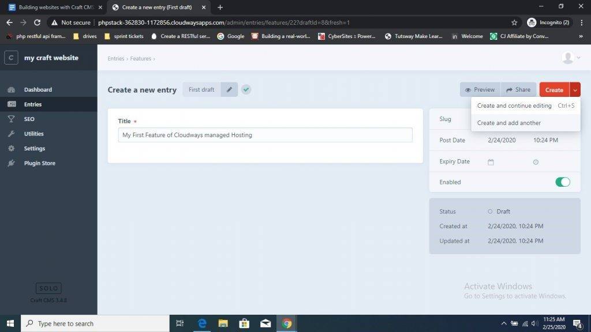This screenshot has height=332, width=591.
Task: Toggle the Enabled switch off
Action: [562, 182]
